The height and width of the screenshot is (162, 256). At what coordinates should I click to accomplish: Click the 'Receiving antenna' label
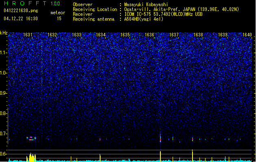point(94,19)
